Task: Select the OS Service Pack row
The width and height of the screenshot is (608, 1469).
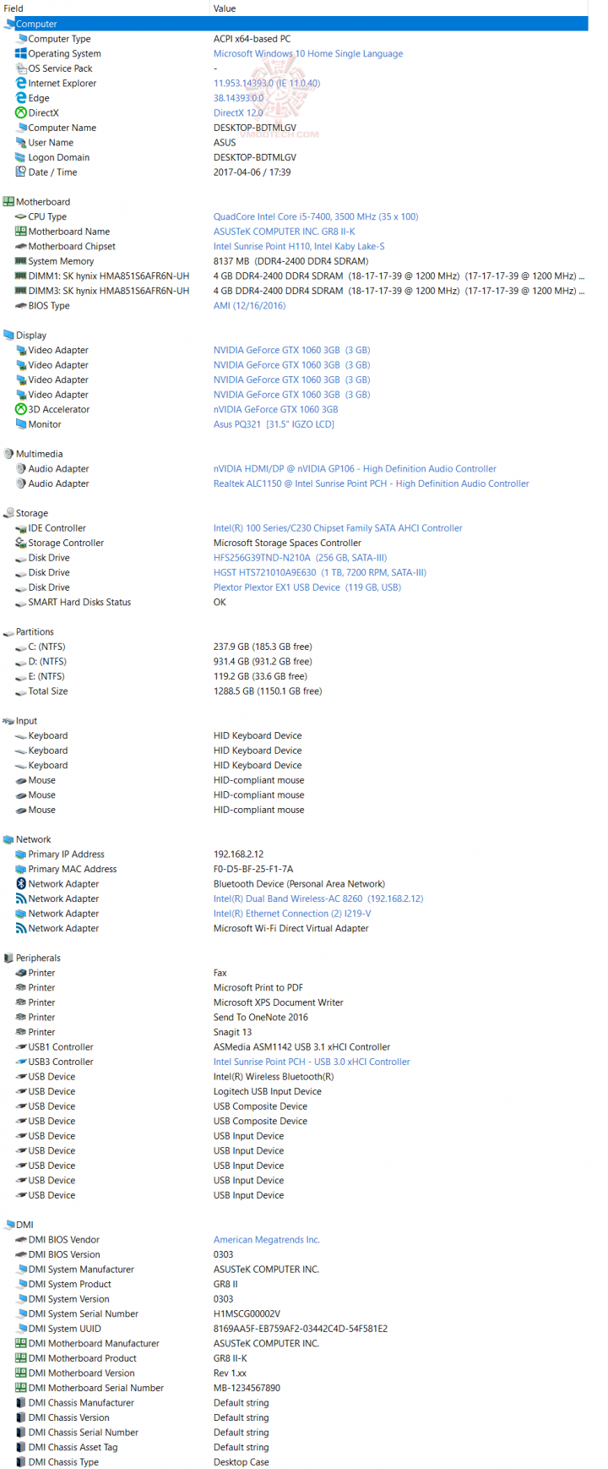Action: coord(294,68)
